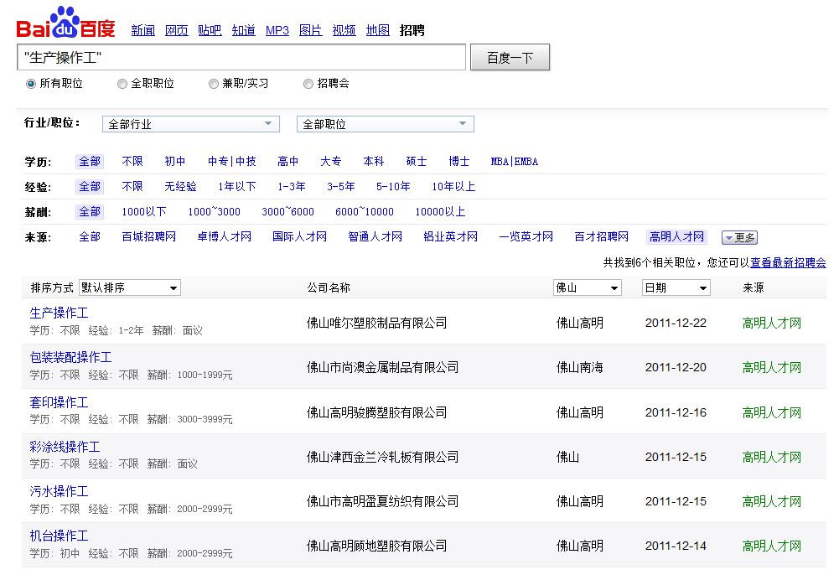839x580 pixels.
Task: Go to the 视频 tab
Action: [344, 30]
